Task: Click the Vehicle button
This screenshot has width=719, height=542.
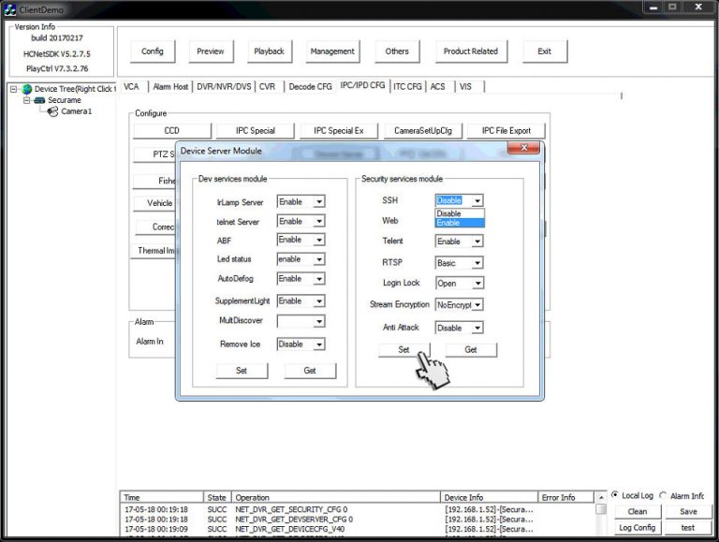Action: [156, 203]
